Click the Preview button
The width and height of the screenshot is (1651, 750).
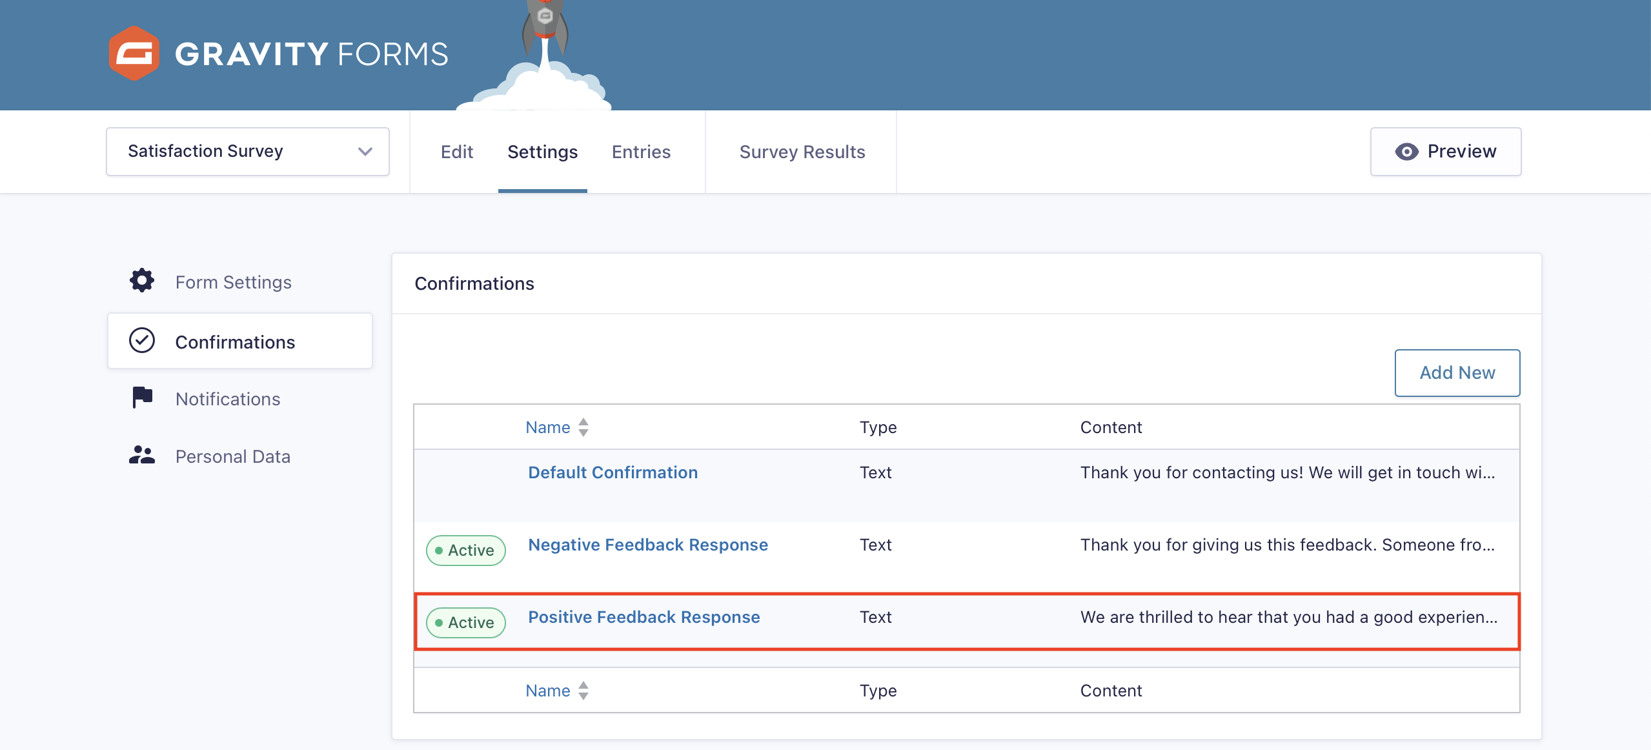coord(1446,152)
